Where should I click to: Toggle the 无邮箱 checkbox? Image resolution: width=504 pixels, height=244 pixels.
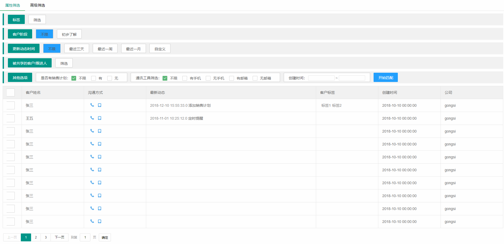point(255,78)
